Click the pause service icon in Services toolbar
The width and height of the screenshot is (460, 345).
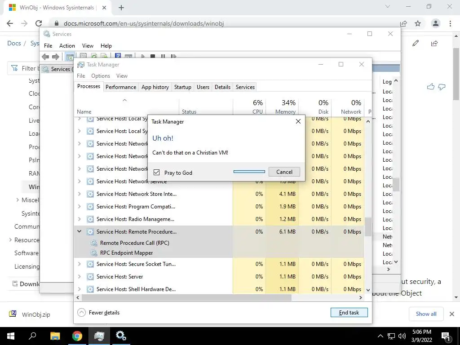pyautogui.click(x=163, y=56)
